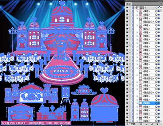Click thumbnail of the first <路径> row
163x126 pixels.
(x=141, y=29)
